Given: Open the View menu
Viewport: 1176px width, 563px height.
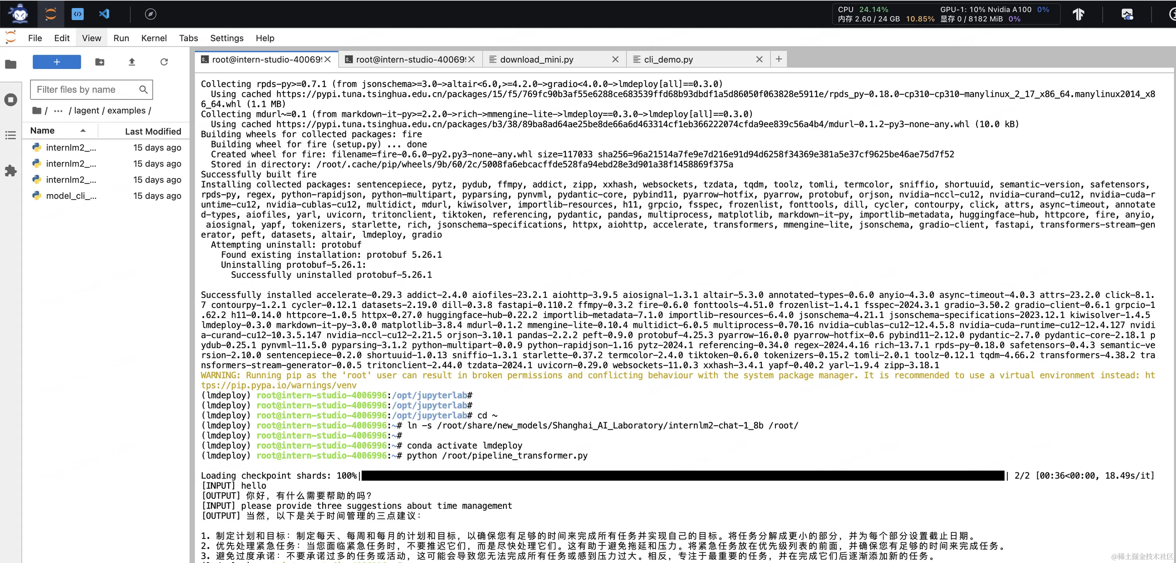Looking at the screenshot, I should [91, 38].
